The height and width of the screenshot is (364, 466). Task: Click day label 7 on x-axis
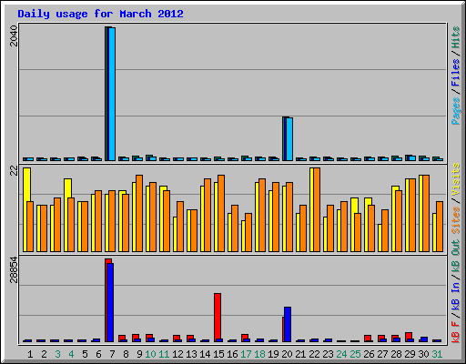point(112,354)
